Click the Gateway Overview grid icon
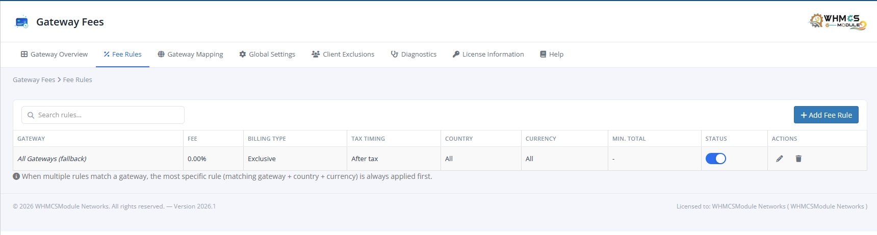 click(x=24, y=54)
